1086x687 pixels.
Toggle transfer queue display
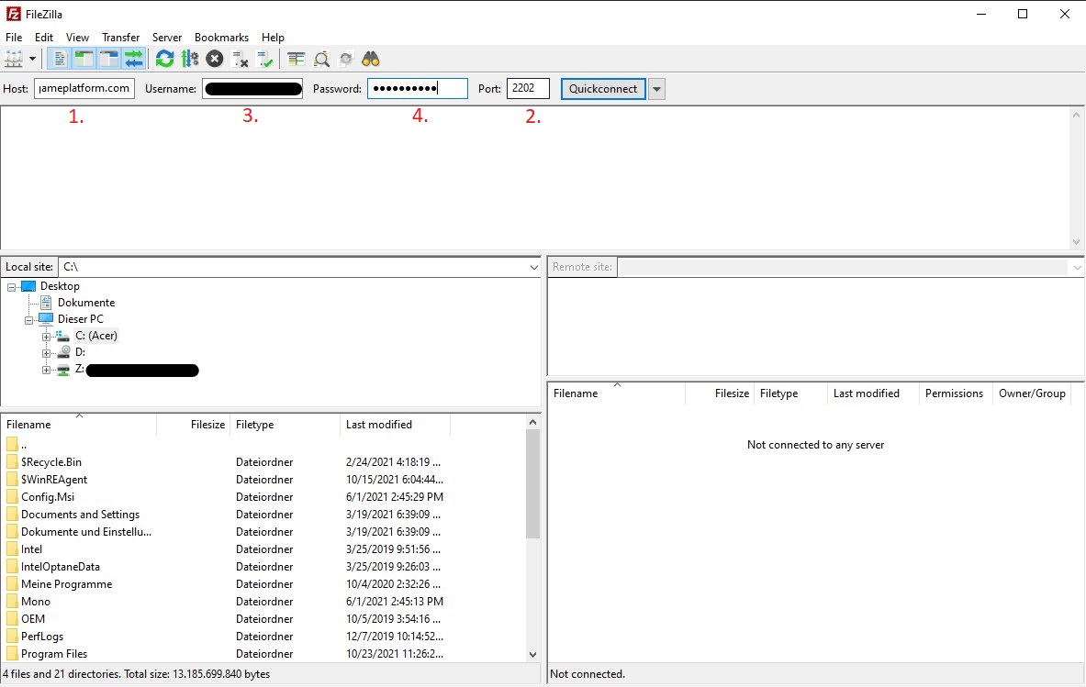point(134,59)
